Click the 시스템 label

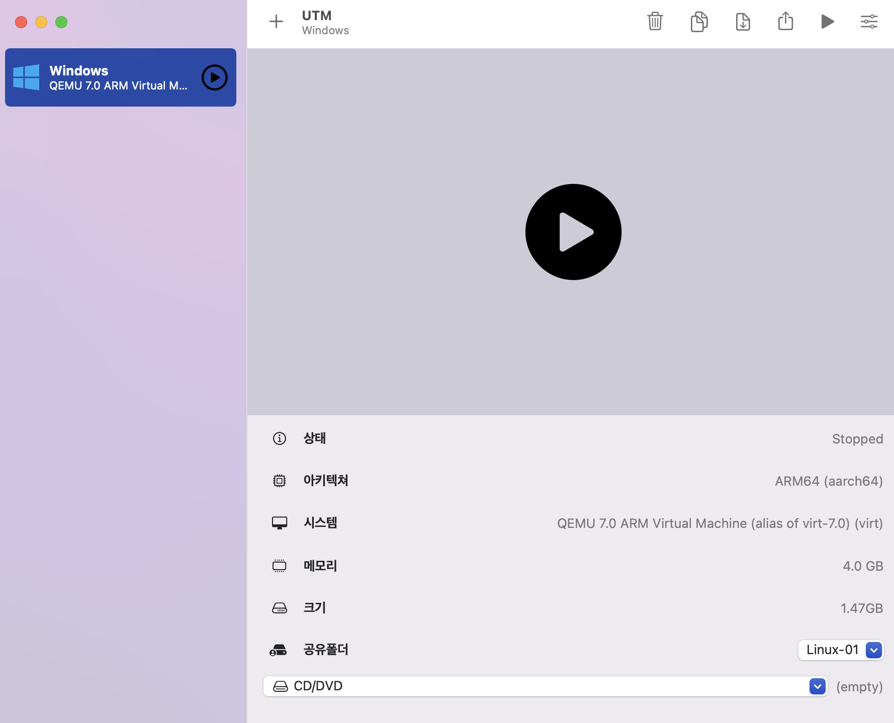coord(320,523)
